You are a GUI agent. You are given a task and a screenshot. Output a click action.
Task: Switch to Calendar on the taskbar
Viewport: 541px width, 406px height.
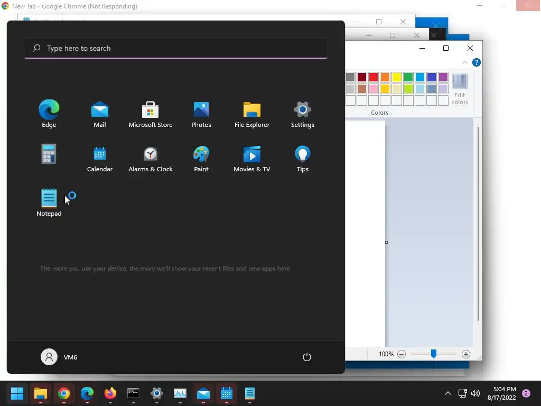(x=226, y=393)
